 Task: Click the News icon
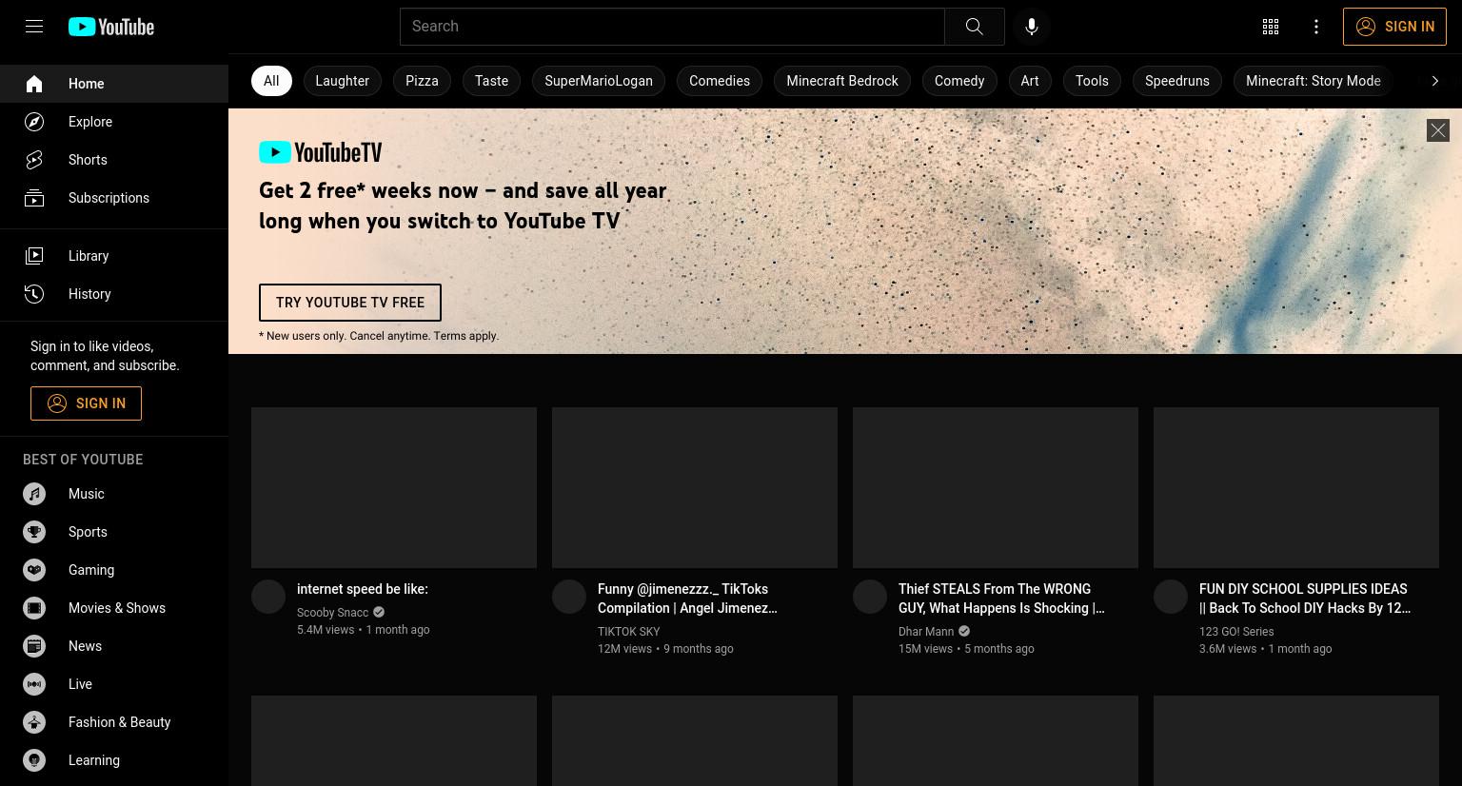pos(34,646)
